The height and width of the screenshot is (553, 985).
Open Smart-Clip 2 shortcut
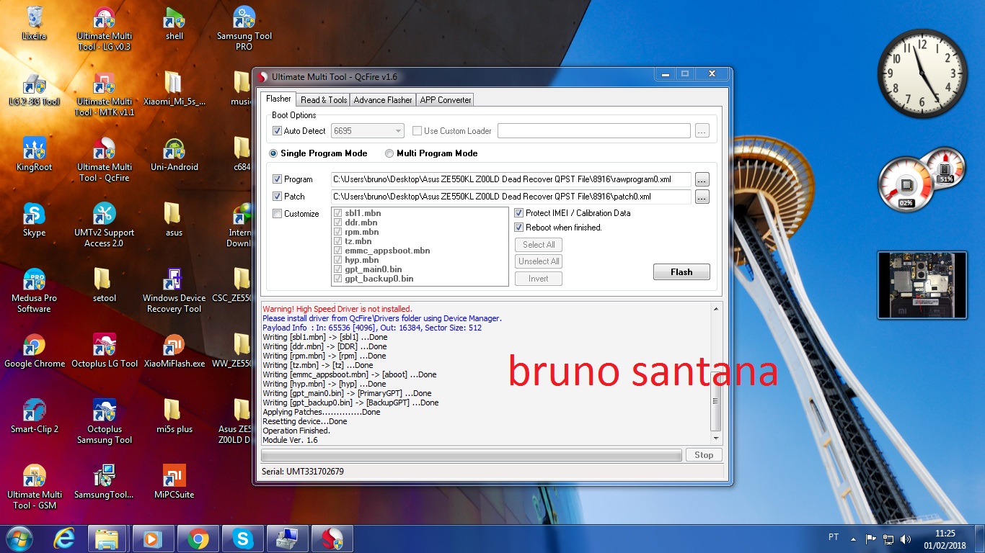34,416
